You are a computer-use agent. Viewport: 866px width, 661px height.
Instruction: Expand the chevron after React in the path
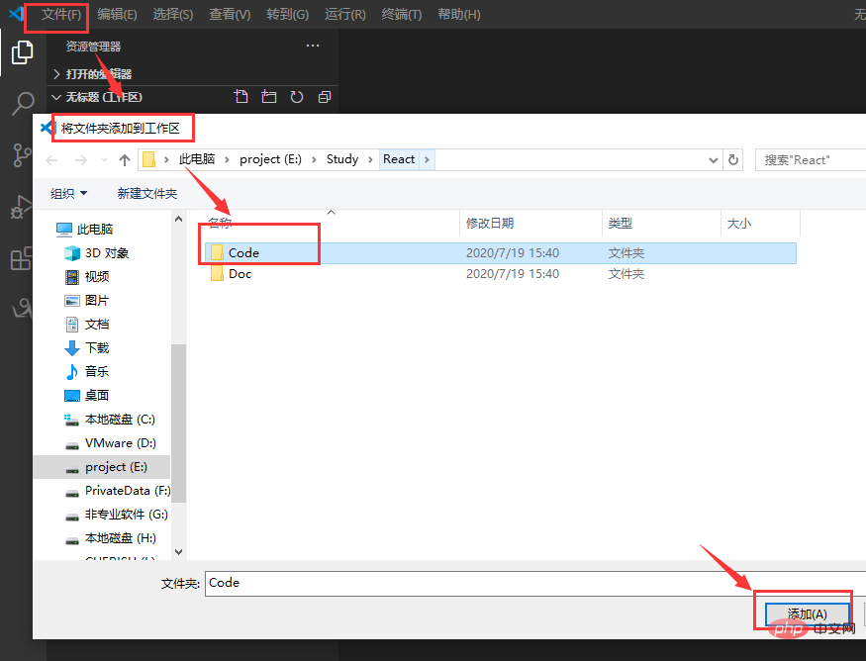(427, 159)
